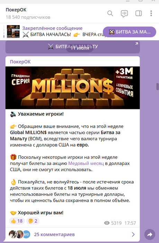Viewport: 159px width, 243px height.
Task: Toggle the right sidebar panel
Action: point(139,14)
